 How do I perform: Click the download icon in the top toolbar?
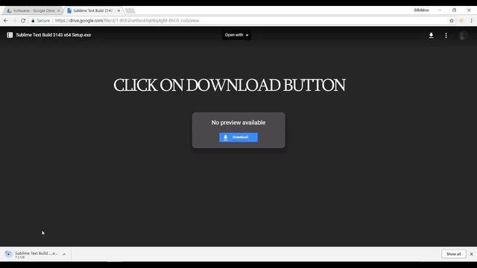click(x=431, y=35)
